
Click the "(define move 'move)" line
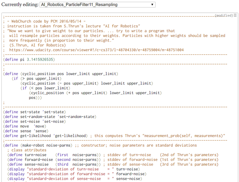25,126
